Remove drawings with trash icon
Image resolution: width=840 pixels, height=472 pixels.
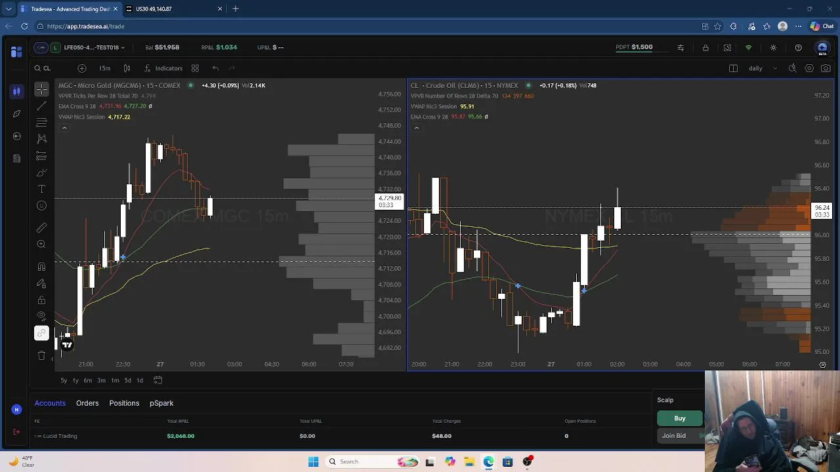point(41,355)
